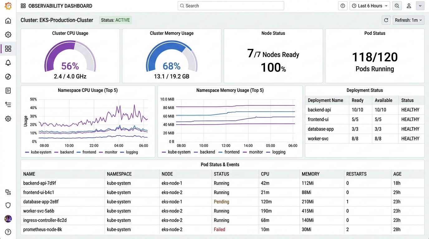Open the user profile icon in top bar
Screen dimensions: 429x239
(x=409, y=6)
